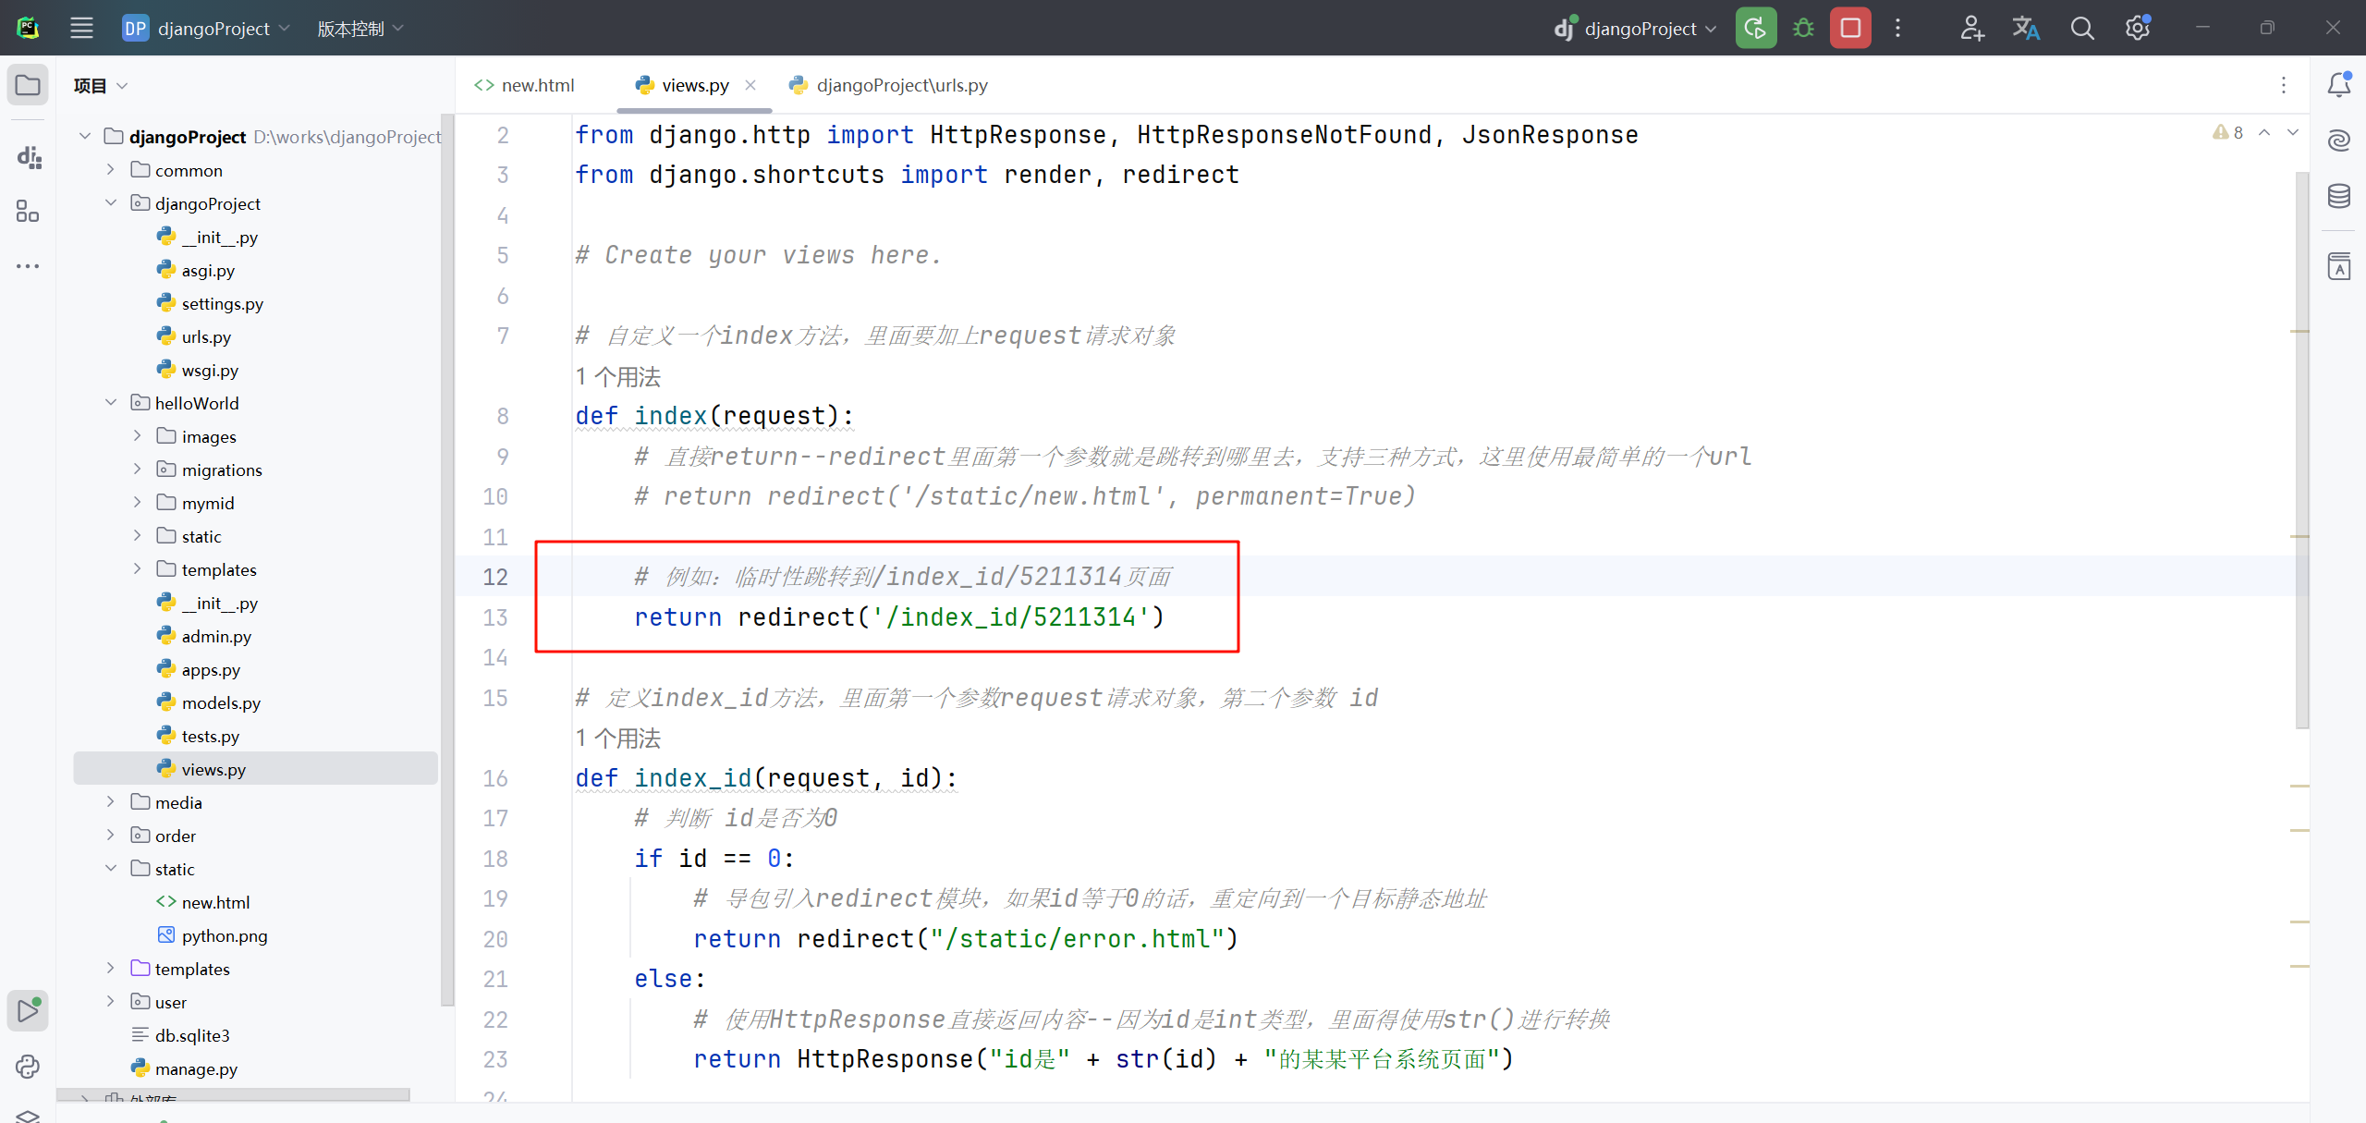The image size is (2366, 1123).
Task: Go to next highlighted problem arrow
Action: click(2293, 132)
